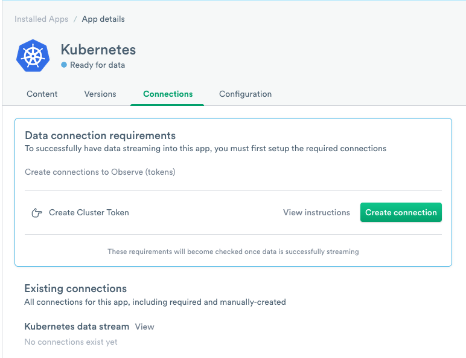
Task: Click the App details breadcrumb
Action: click(103, 19)
